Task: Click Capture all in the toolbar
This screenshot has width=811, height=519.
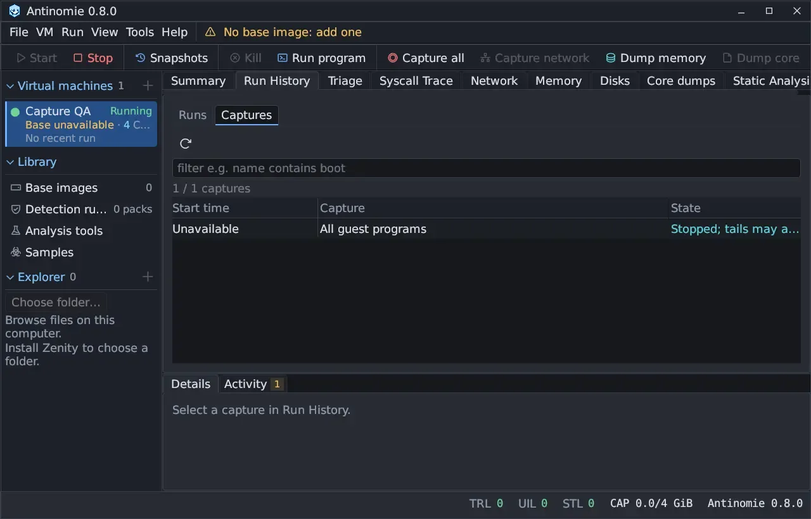Action: (x=426, y=58)
